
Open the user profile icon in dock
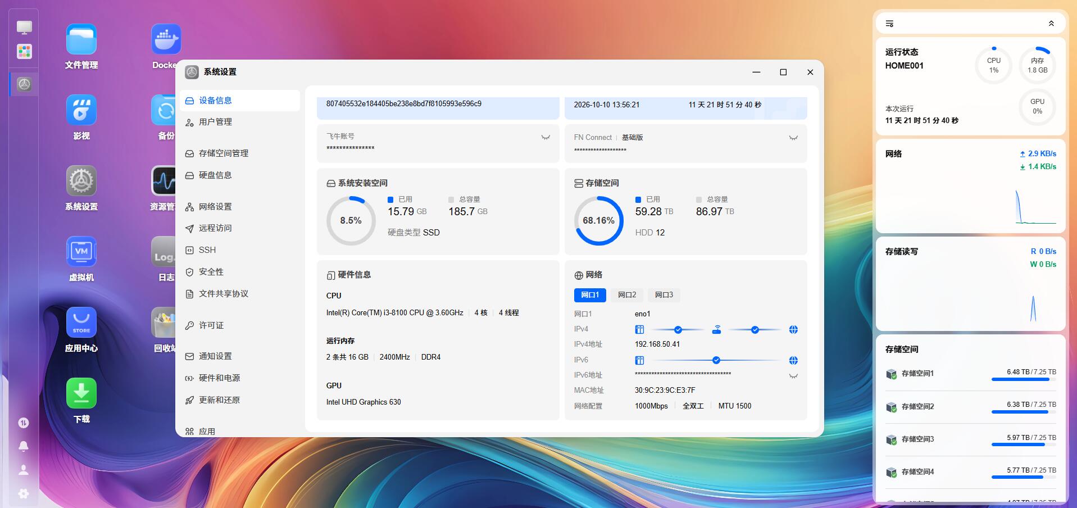[24, 470]
